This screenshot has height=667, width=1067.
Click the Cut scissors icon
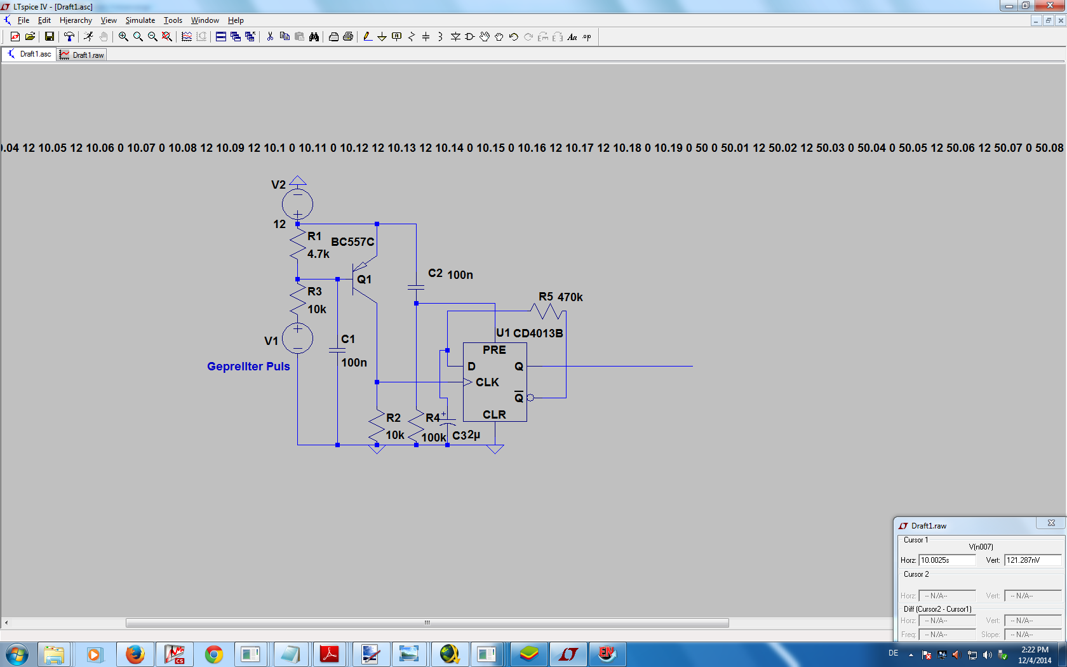[x=270, y=37]
